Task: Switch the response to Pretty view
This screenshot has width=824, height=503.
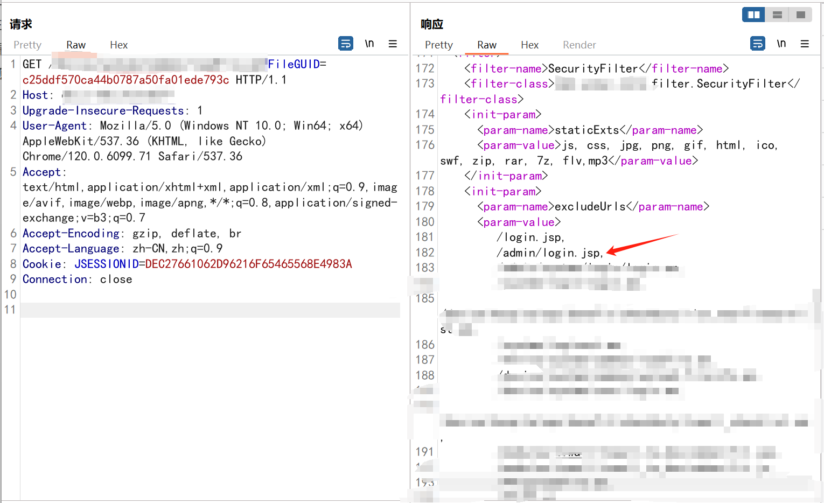Action: coord(438,45)
